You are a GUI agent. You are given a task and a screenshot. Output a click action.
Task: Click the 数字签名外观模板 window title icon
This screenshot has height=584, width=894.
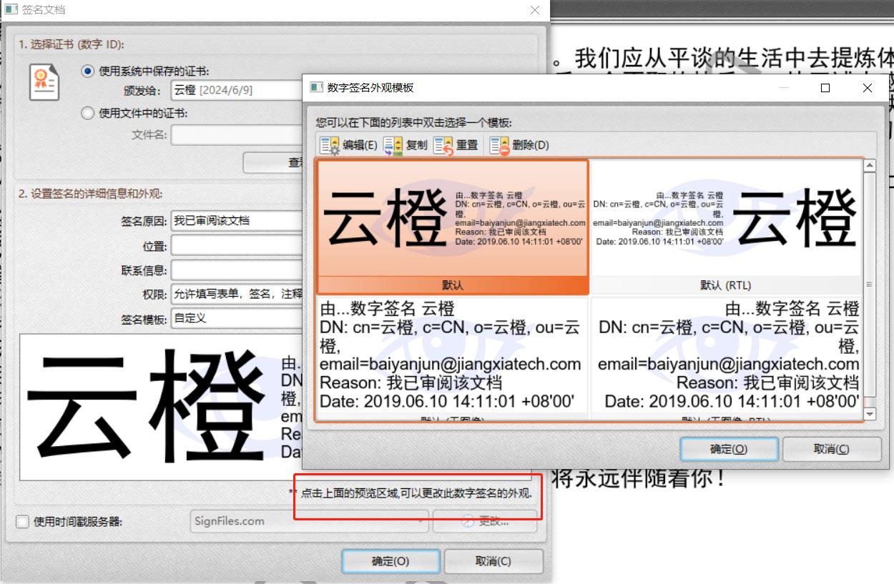click(x=315, y=87)
